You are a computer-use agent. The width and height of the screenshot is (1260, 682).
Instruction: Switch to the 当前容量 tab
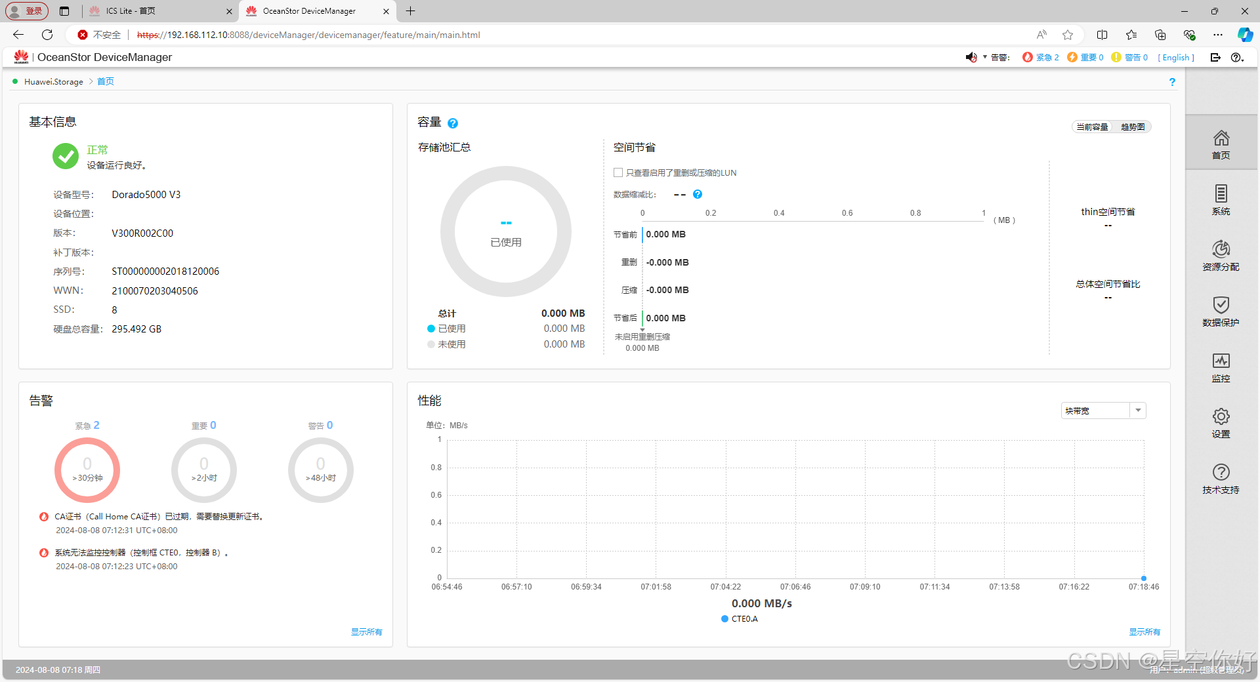click(x=1092, y=127)
